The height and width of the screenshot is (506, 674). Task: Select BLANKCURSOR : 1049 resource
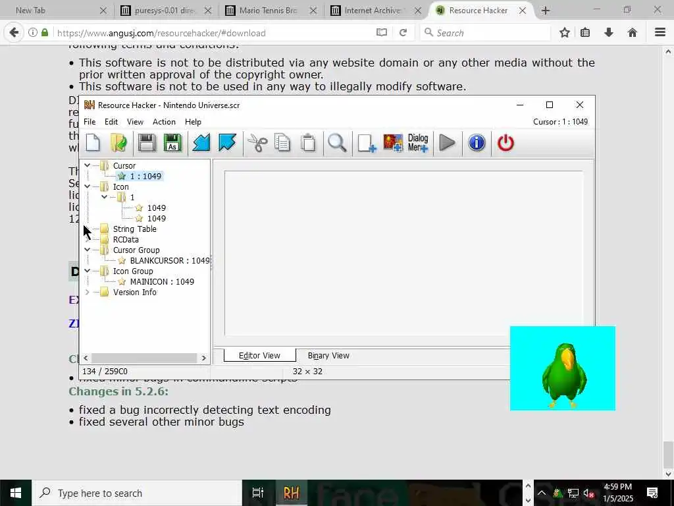[170, 260]
